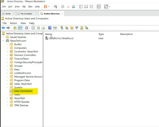Image resolution: width=159 pixels, height=127 pixels.
Task: Click the up one level folder icon
Action: 15,28
